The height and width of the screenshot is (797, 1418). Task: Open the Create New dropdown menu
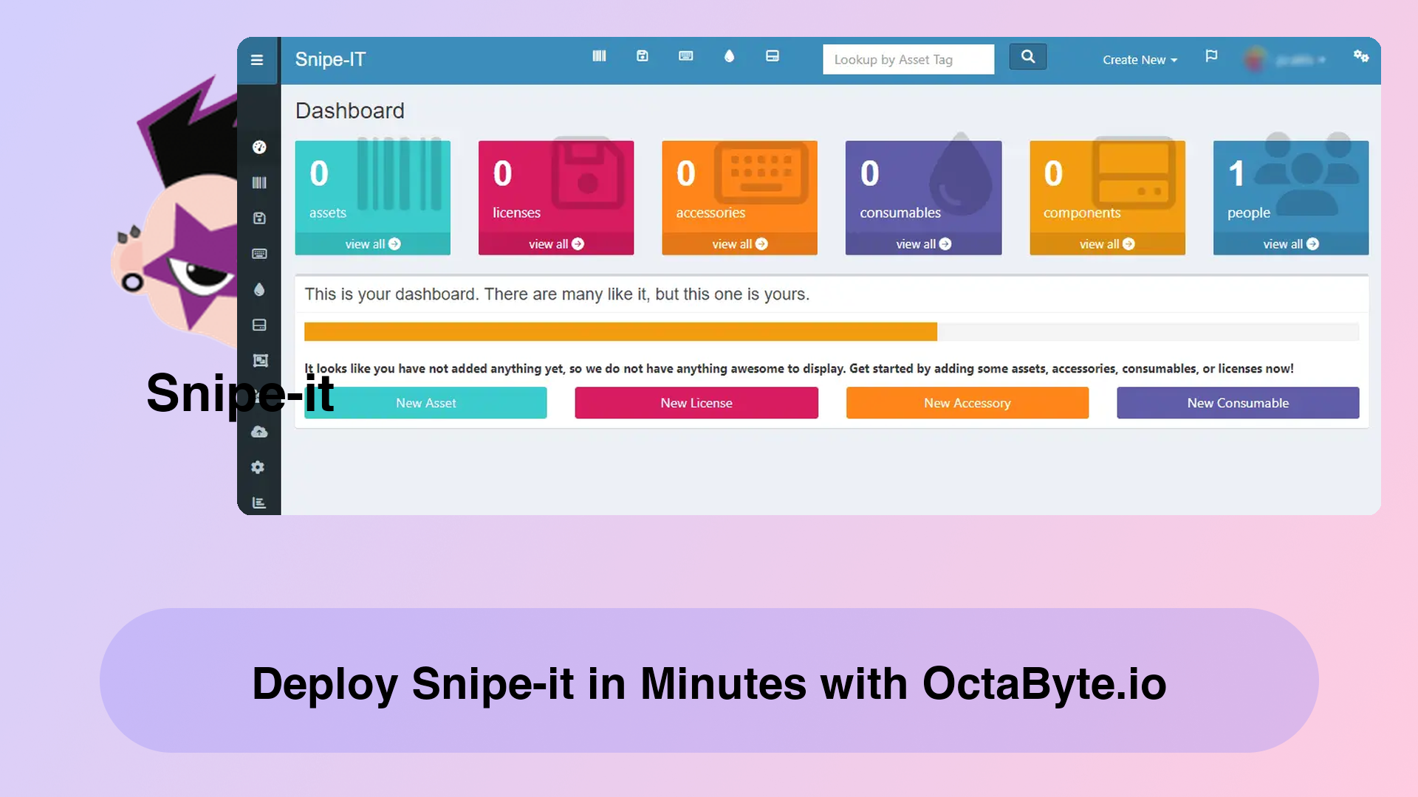(x=1140, y=59)
